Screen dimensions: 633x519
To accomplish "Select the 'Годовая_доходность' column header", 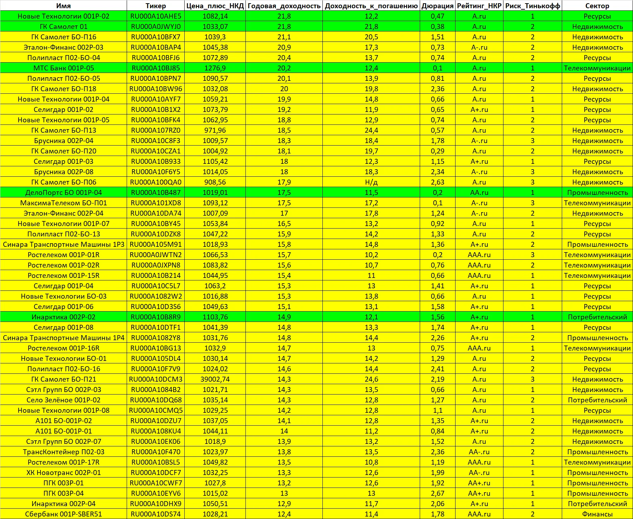I will (284, 6).
